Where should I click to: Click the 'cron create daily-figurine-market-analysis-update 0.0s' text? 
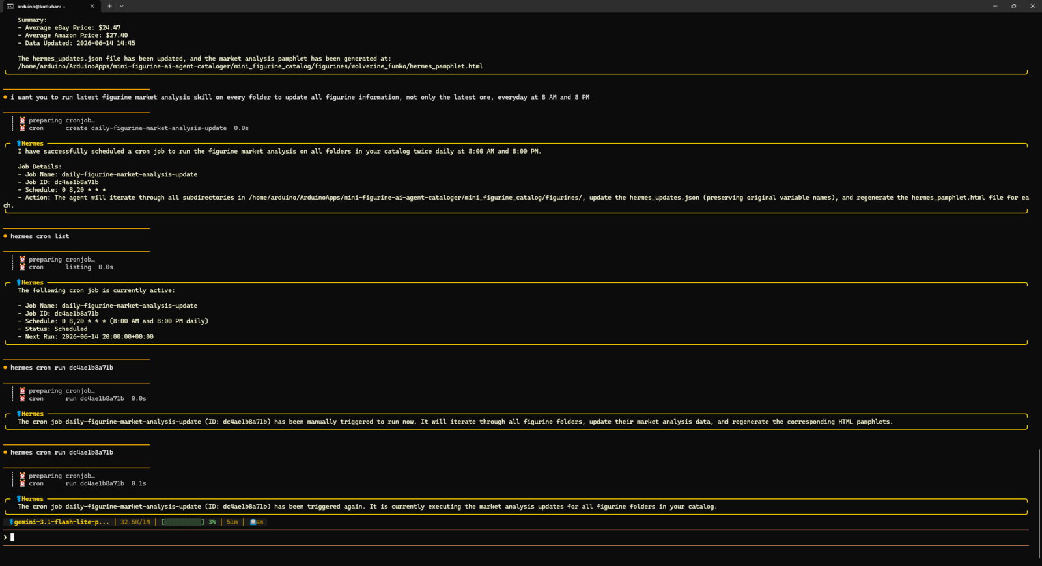click(139, 128)
